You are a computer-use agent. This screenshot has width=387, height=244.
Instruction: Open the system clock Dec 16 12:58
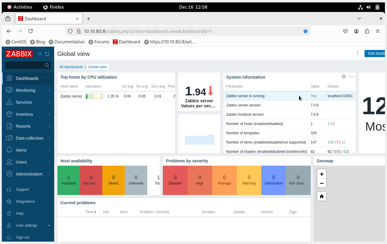[193, 7]
